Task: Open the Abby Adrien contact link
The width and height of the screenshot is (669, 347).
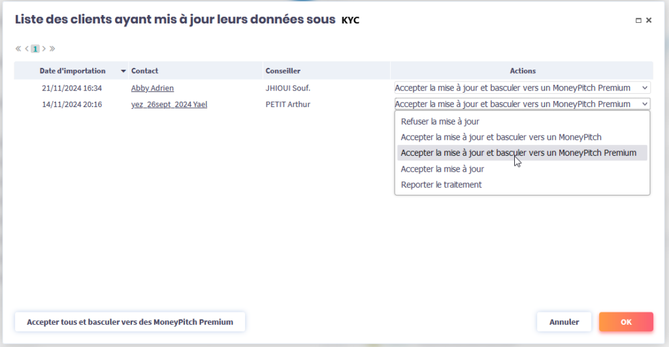Action: click(x=152, y=88)
